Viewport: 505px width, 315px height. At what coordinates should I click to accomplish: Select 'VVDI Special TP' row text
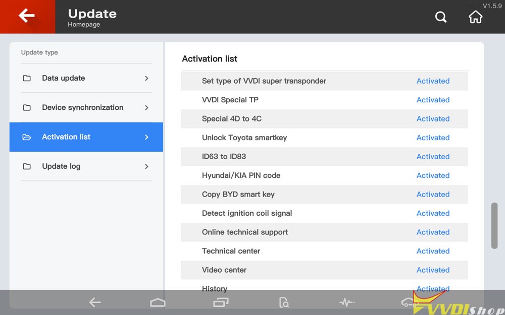[x=230, y=100]
